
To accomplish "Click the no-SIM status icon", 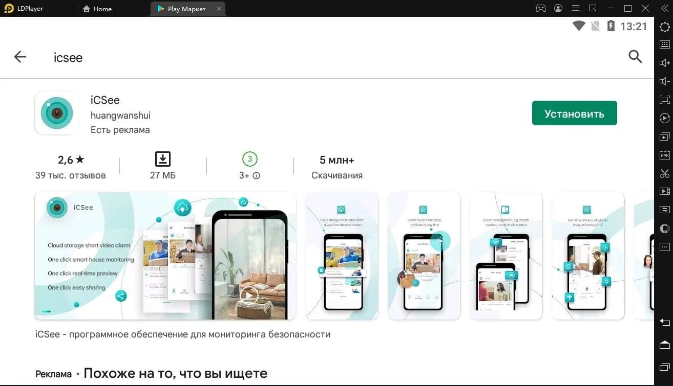I will (595, 26).
